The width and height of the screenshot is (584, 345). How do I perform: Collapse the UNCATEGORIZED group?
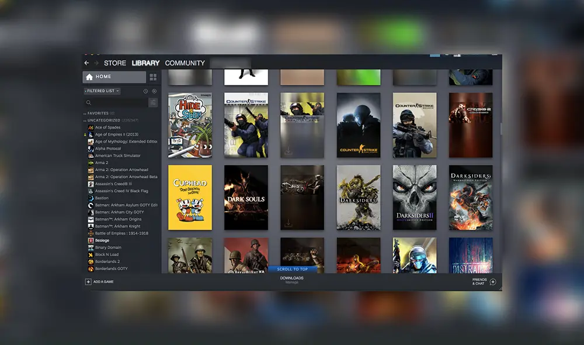tap(86, 120)
